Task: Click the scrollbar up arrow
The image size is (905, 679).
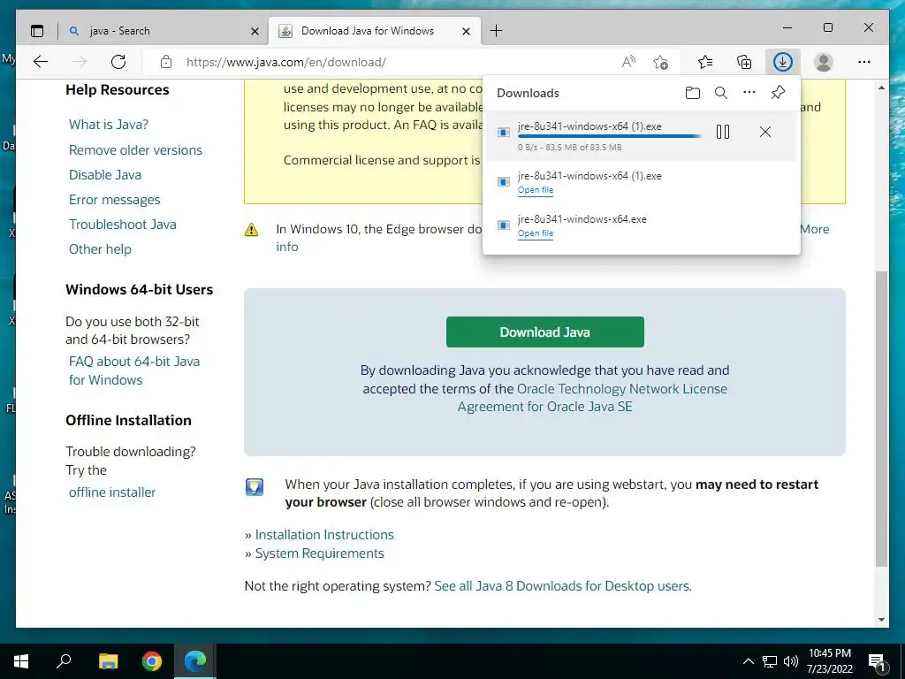Action: 881,88
